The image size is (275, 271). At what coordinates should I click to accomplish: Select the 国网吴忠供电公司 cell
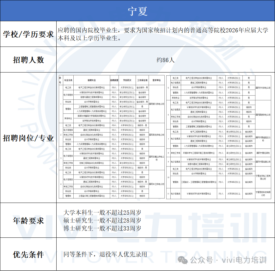(x=156, y=135)
